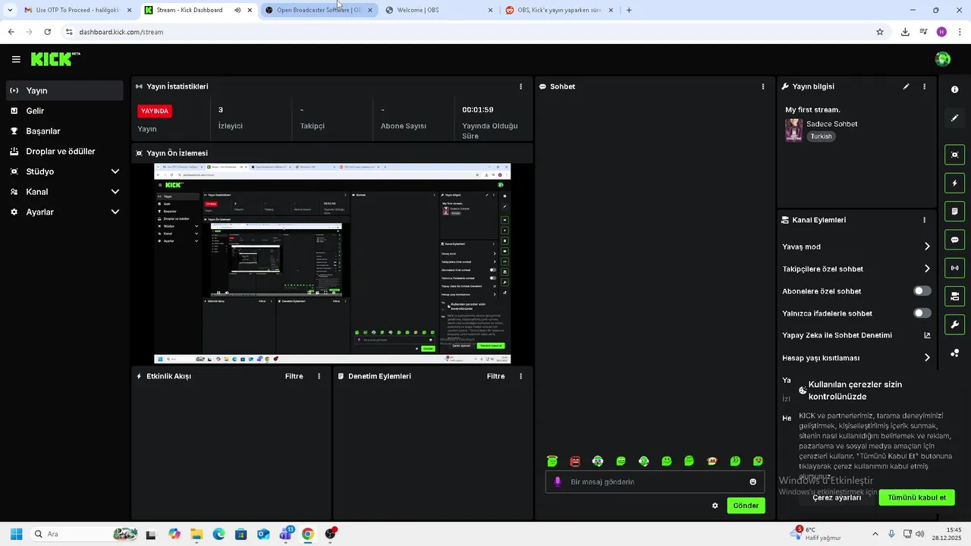
Task: Select Yayın in sidebar
Action: click(64, 90)
